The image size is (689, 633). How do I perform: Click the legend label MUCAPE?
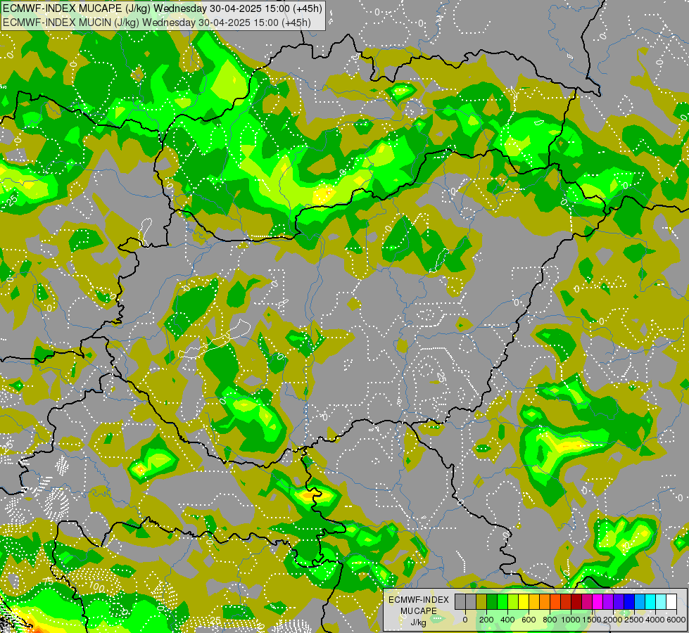tap(419, 611)
